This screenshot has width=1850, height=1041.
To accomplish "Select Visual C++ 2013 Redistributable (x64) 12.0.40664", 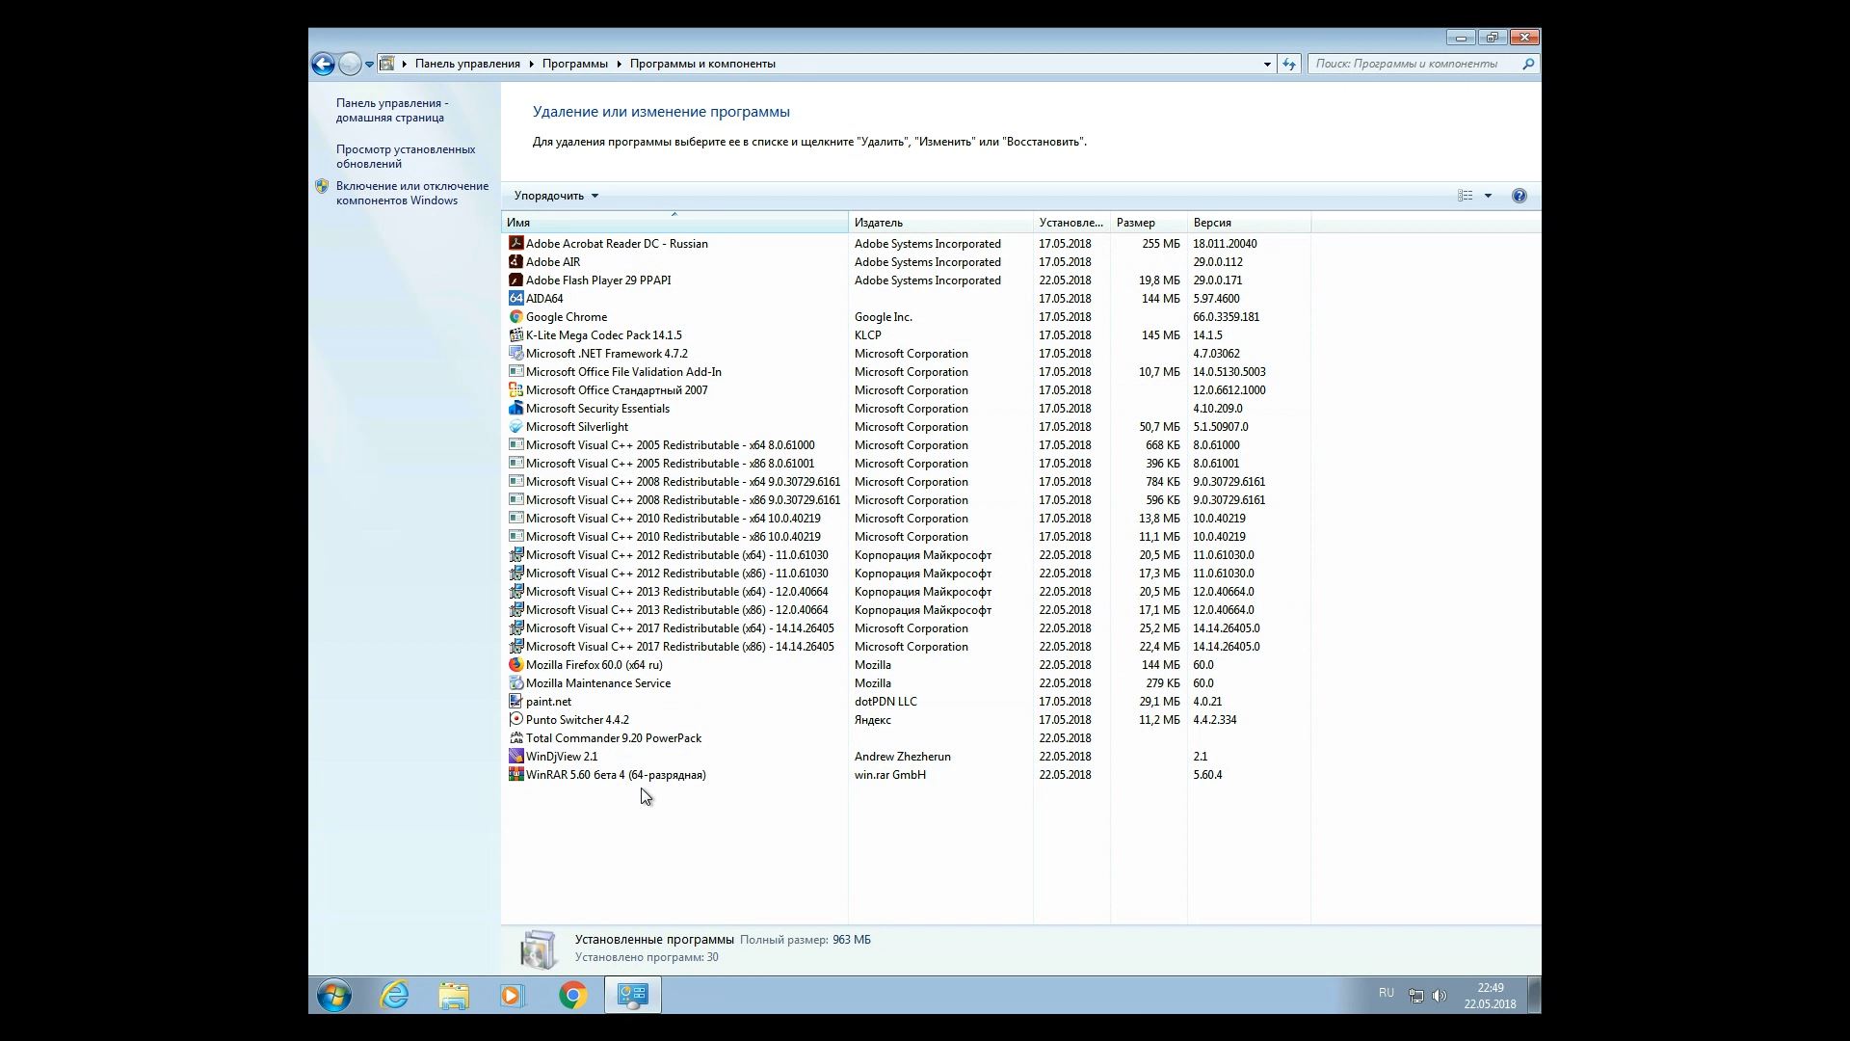I will pos(906,592).
